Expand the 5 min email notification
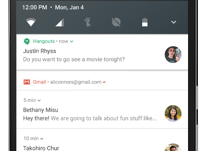Screen dimensions: 202x151 coord(39,101)
